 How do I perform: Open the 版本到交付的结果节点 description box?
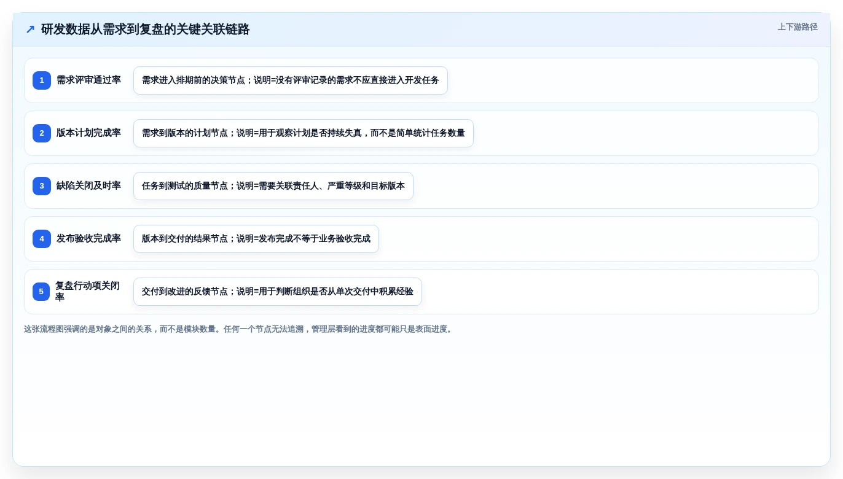256,239
